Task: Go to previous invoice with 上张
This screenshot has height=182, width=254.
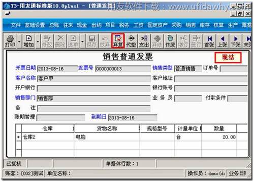Action: pyautogui.click(x=223, y=41)
